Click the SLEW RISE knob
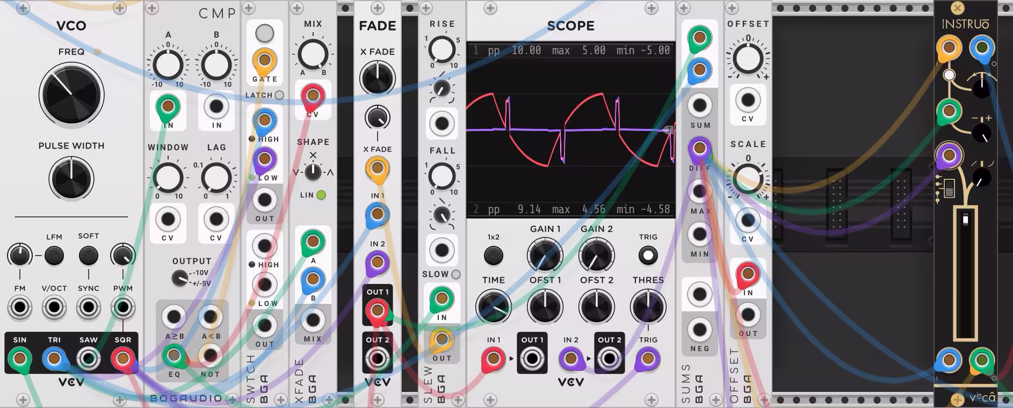1013x408 pixels. (x=442, y=49)
